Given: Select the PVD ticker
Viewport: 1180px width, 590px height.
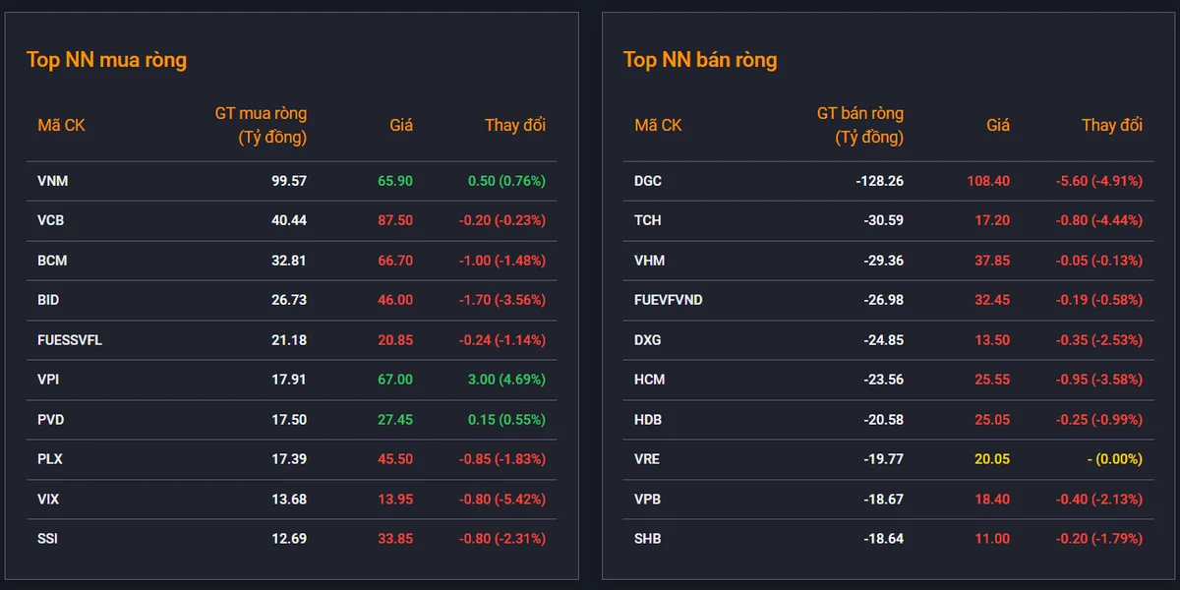Looking at the screenshot, I should [x=51, y=420].
